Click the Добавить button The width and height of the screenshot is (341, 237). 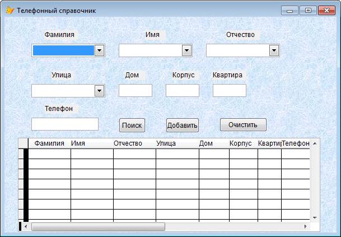(x=183, y=125)
